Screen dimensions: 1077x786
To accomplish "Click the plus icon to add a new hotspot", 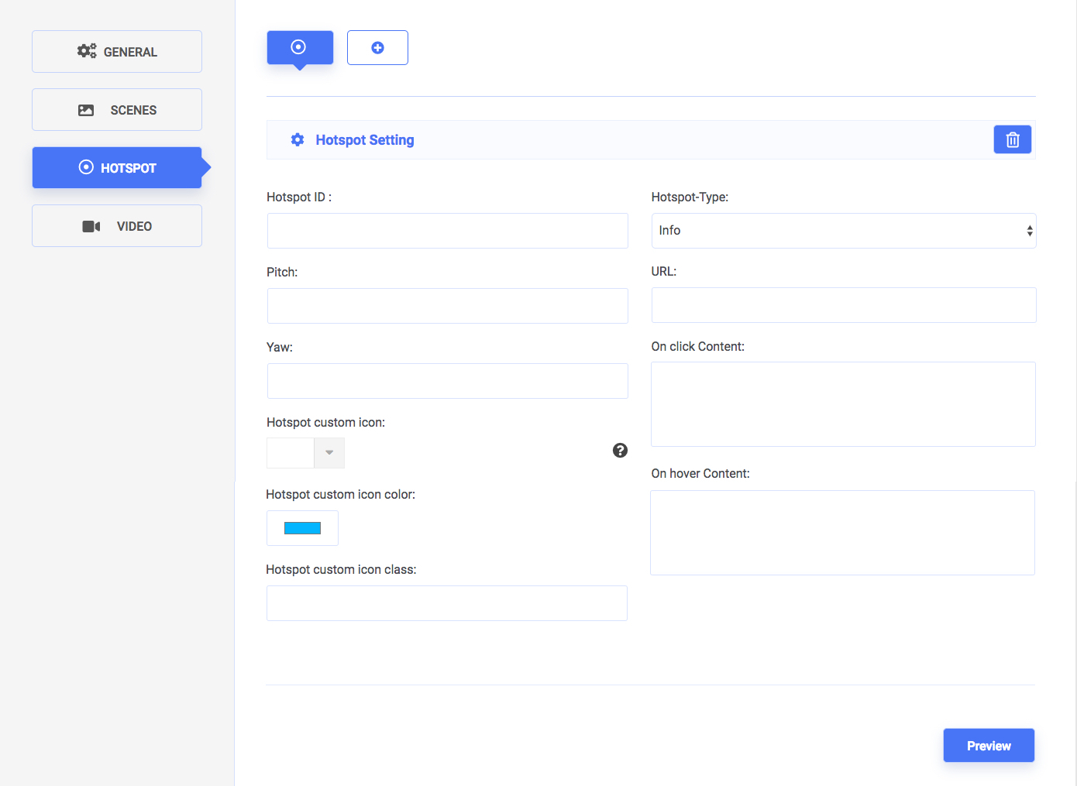I will 377,47.
